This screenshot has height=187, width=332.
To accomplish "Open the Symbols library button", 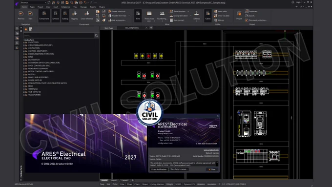I will [x=56, y=16].
